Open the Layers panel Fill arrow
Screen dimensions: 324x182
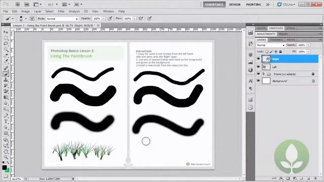click(308, 52)
